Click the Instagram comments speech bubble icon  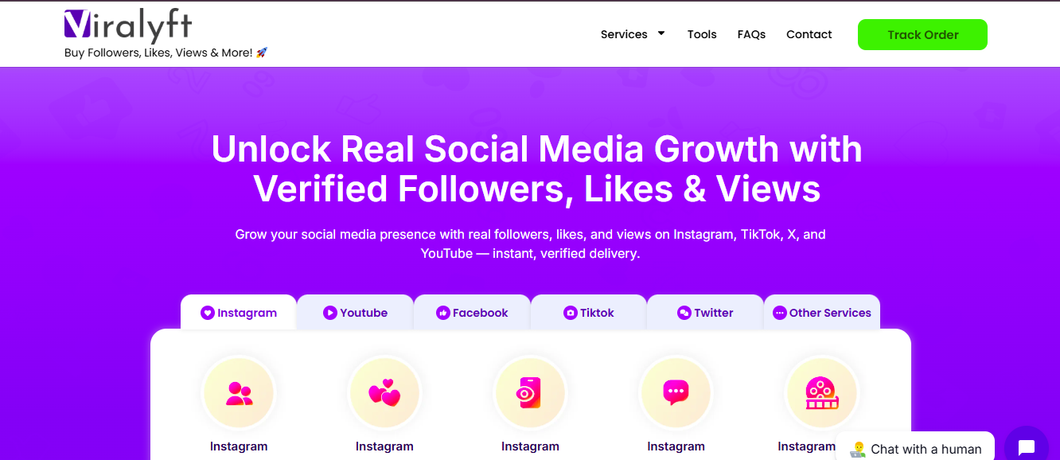(x=676, y=393)
